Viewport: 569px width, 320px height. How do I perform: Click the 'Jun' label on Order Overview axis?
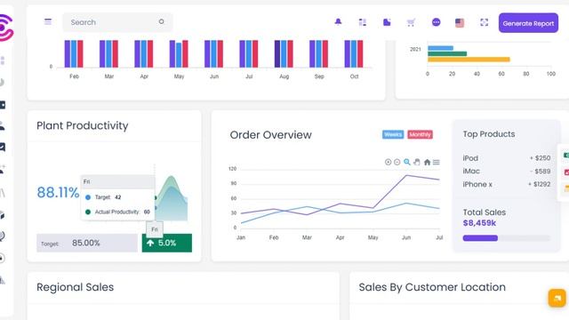pyautogui.click(x=406, y=237)
